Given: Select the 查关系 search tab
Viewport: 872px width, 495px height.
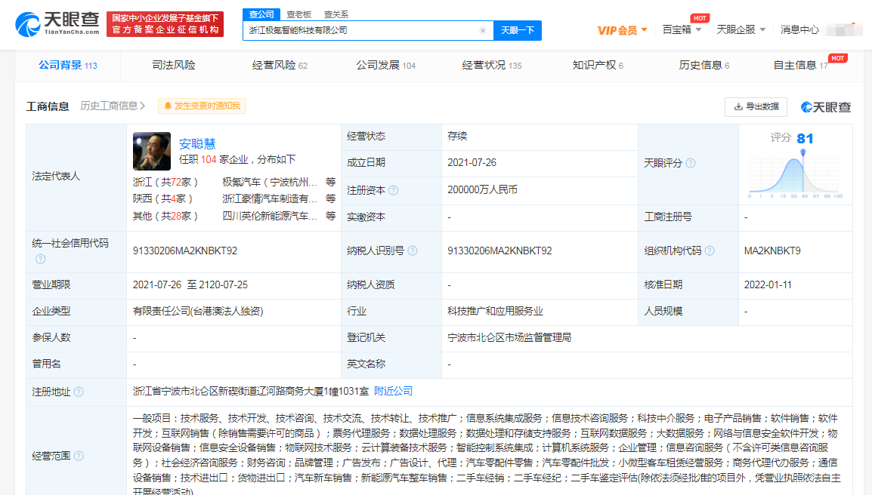Looking at the screenshot, I should pyautogui.click(x=336, y=14).
